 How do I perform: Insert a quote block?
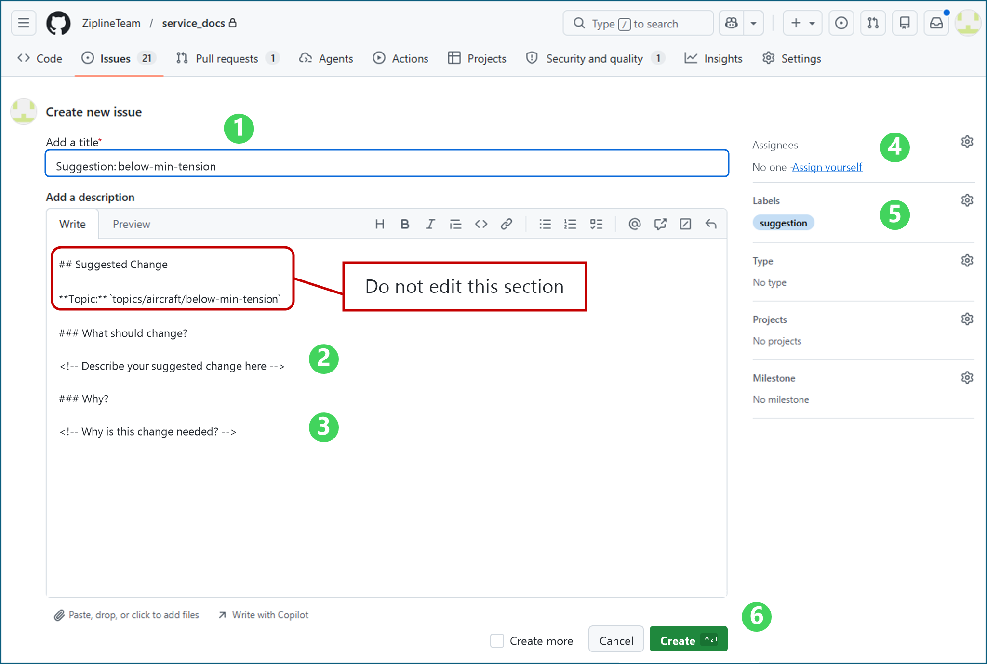tap(455, 224)
